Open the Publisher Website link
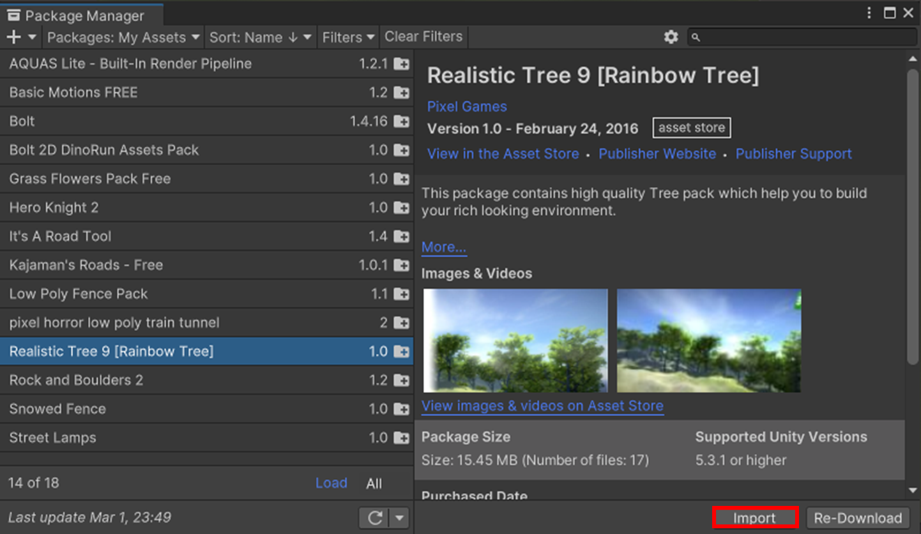 657,154
